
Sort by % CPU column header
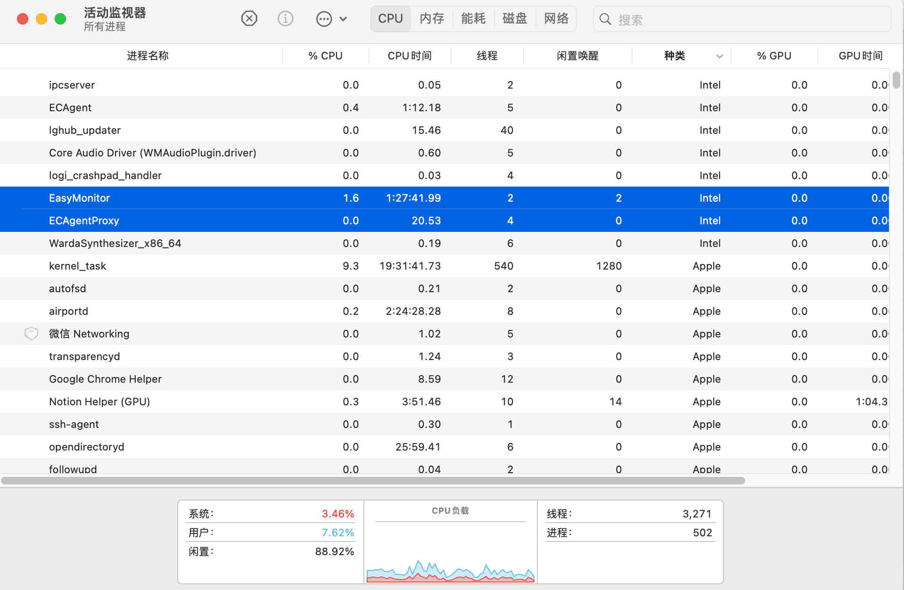325,56
